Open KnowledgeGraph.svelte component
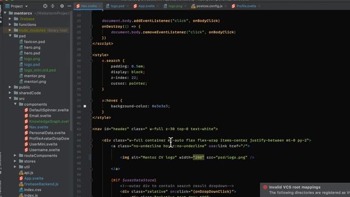The image size is (350, 197). click(x=49, y=121)
